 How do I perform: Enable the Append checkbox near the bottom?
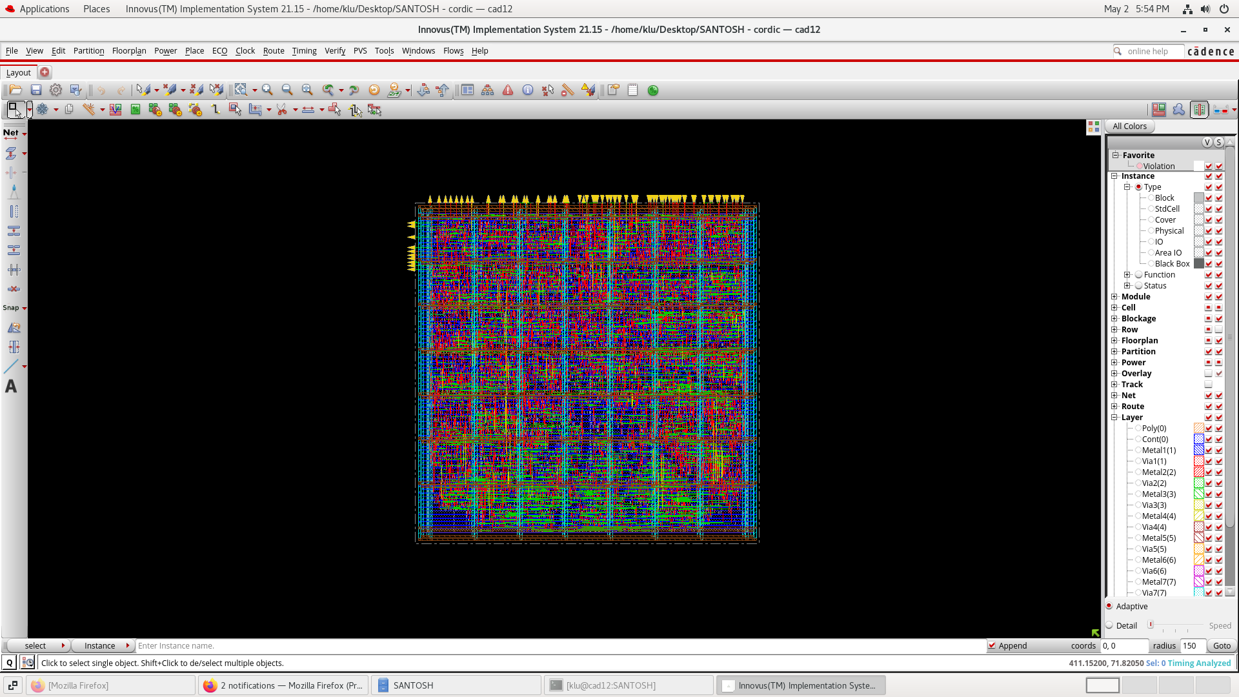992,645
